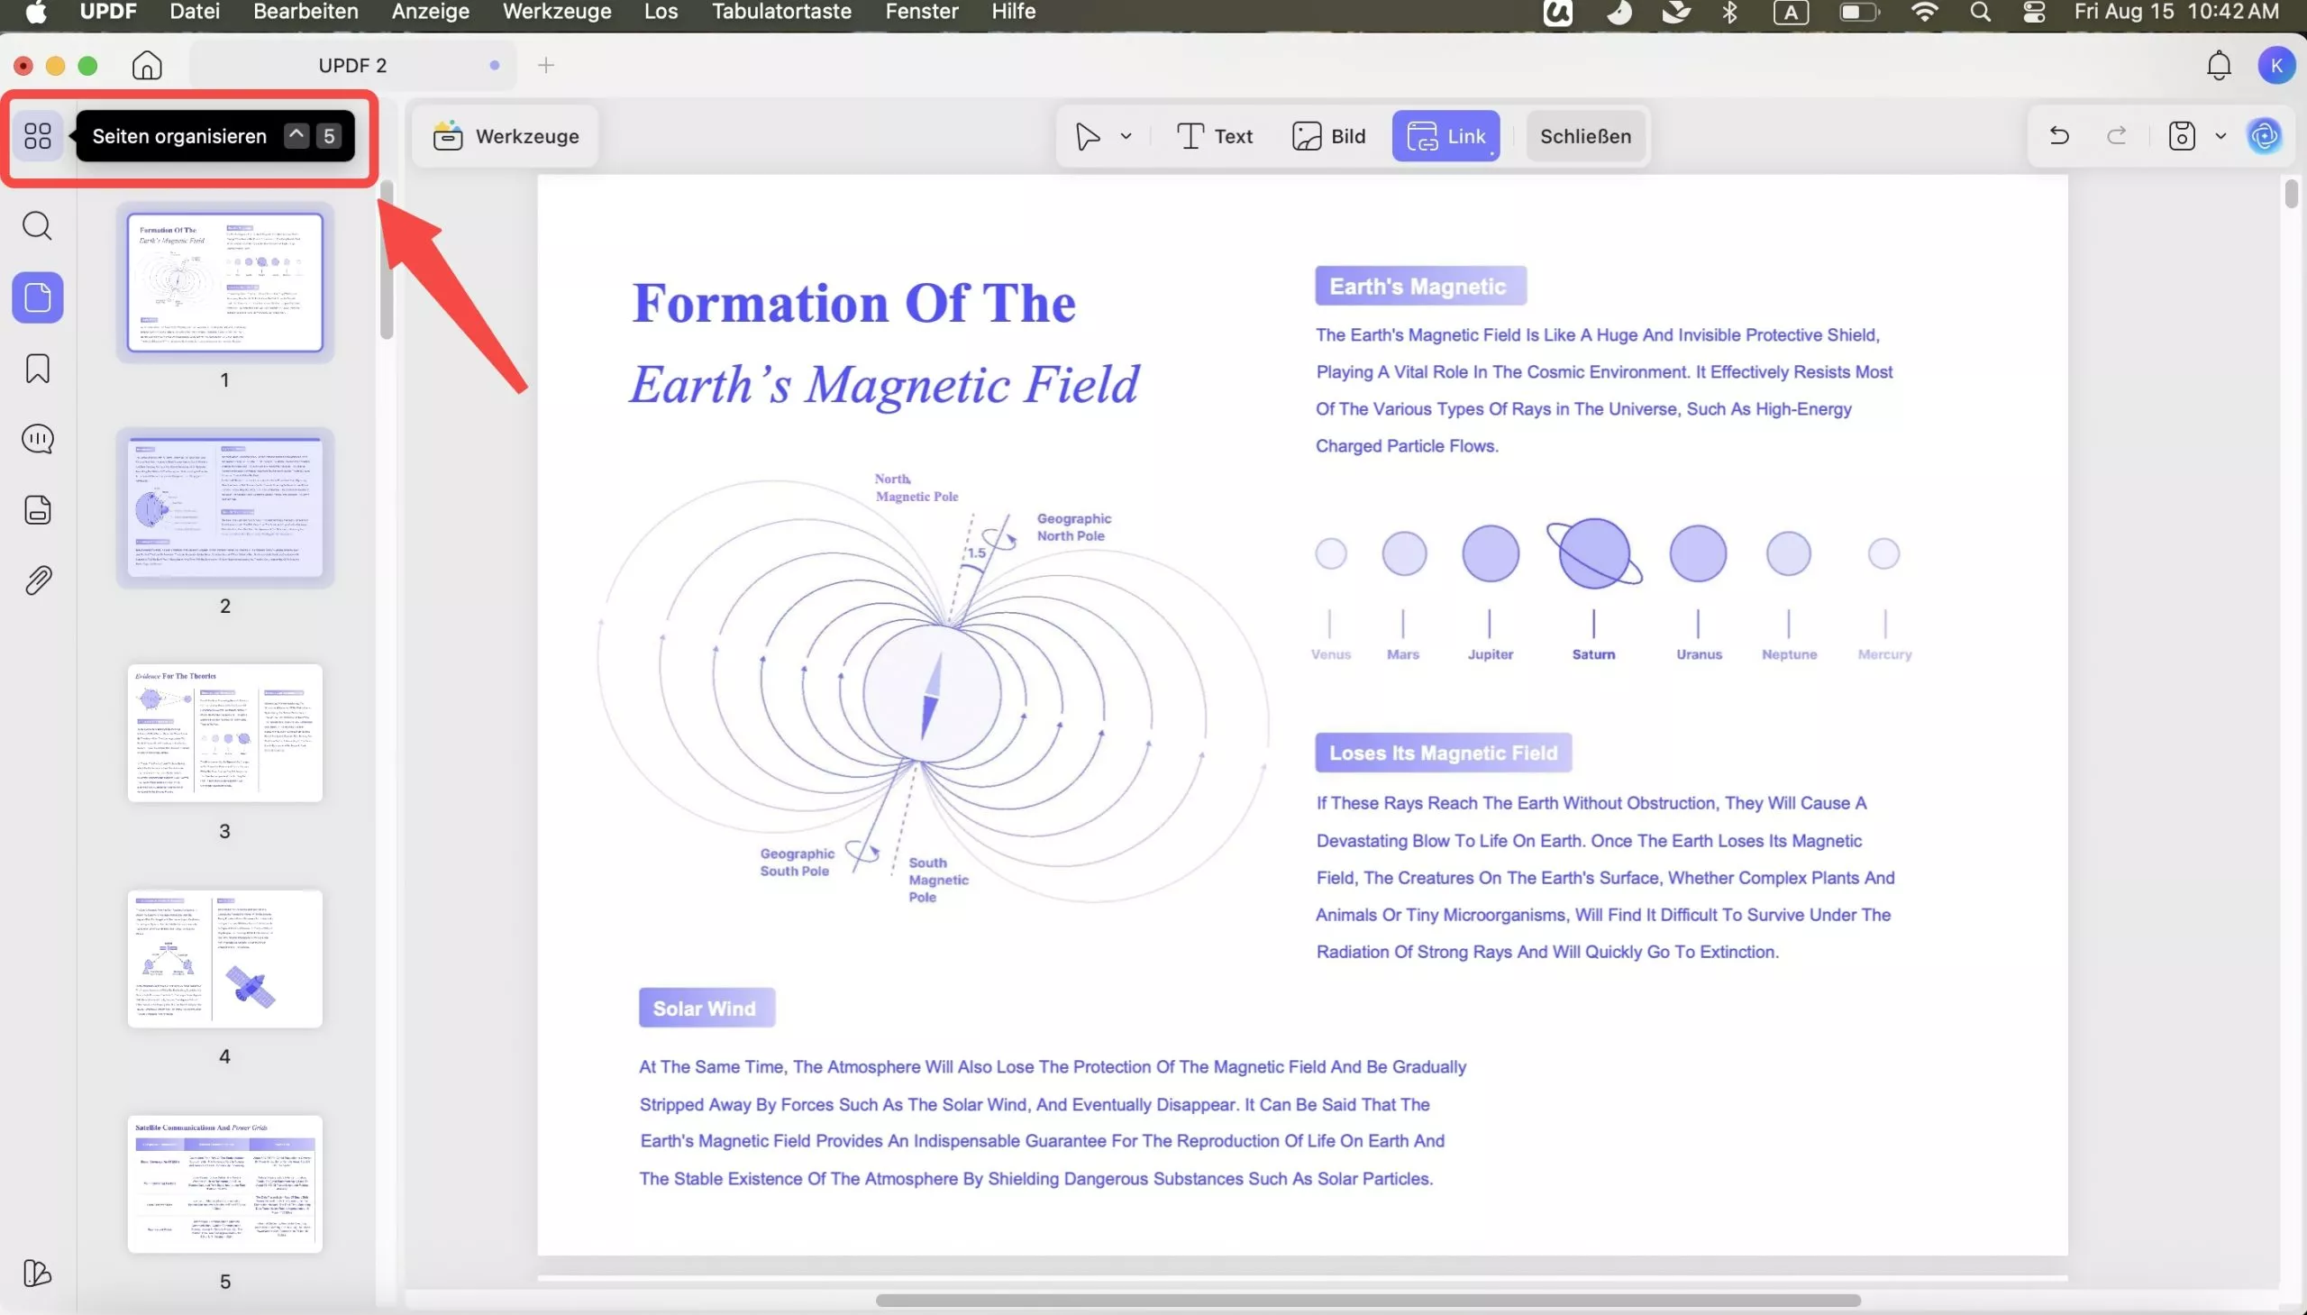Open the UPDF AI assistant icon

coord(2264,135)
